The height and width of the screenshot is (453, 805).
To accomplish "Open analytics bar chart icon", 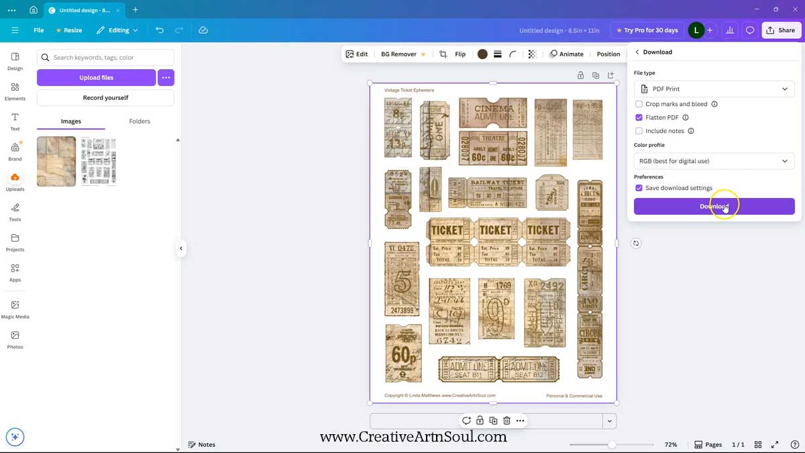I will tap(730, 30).
